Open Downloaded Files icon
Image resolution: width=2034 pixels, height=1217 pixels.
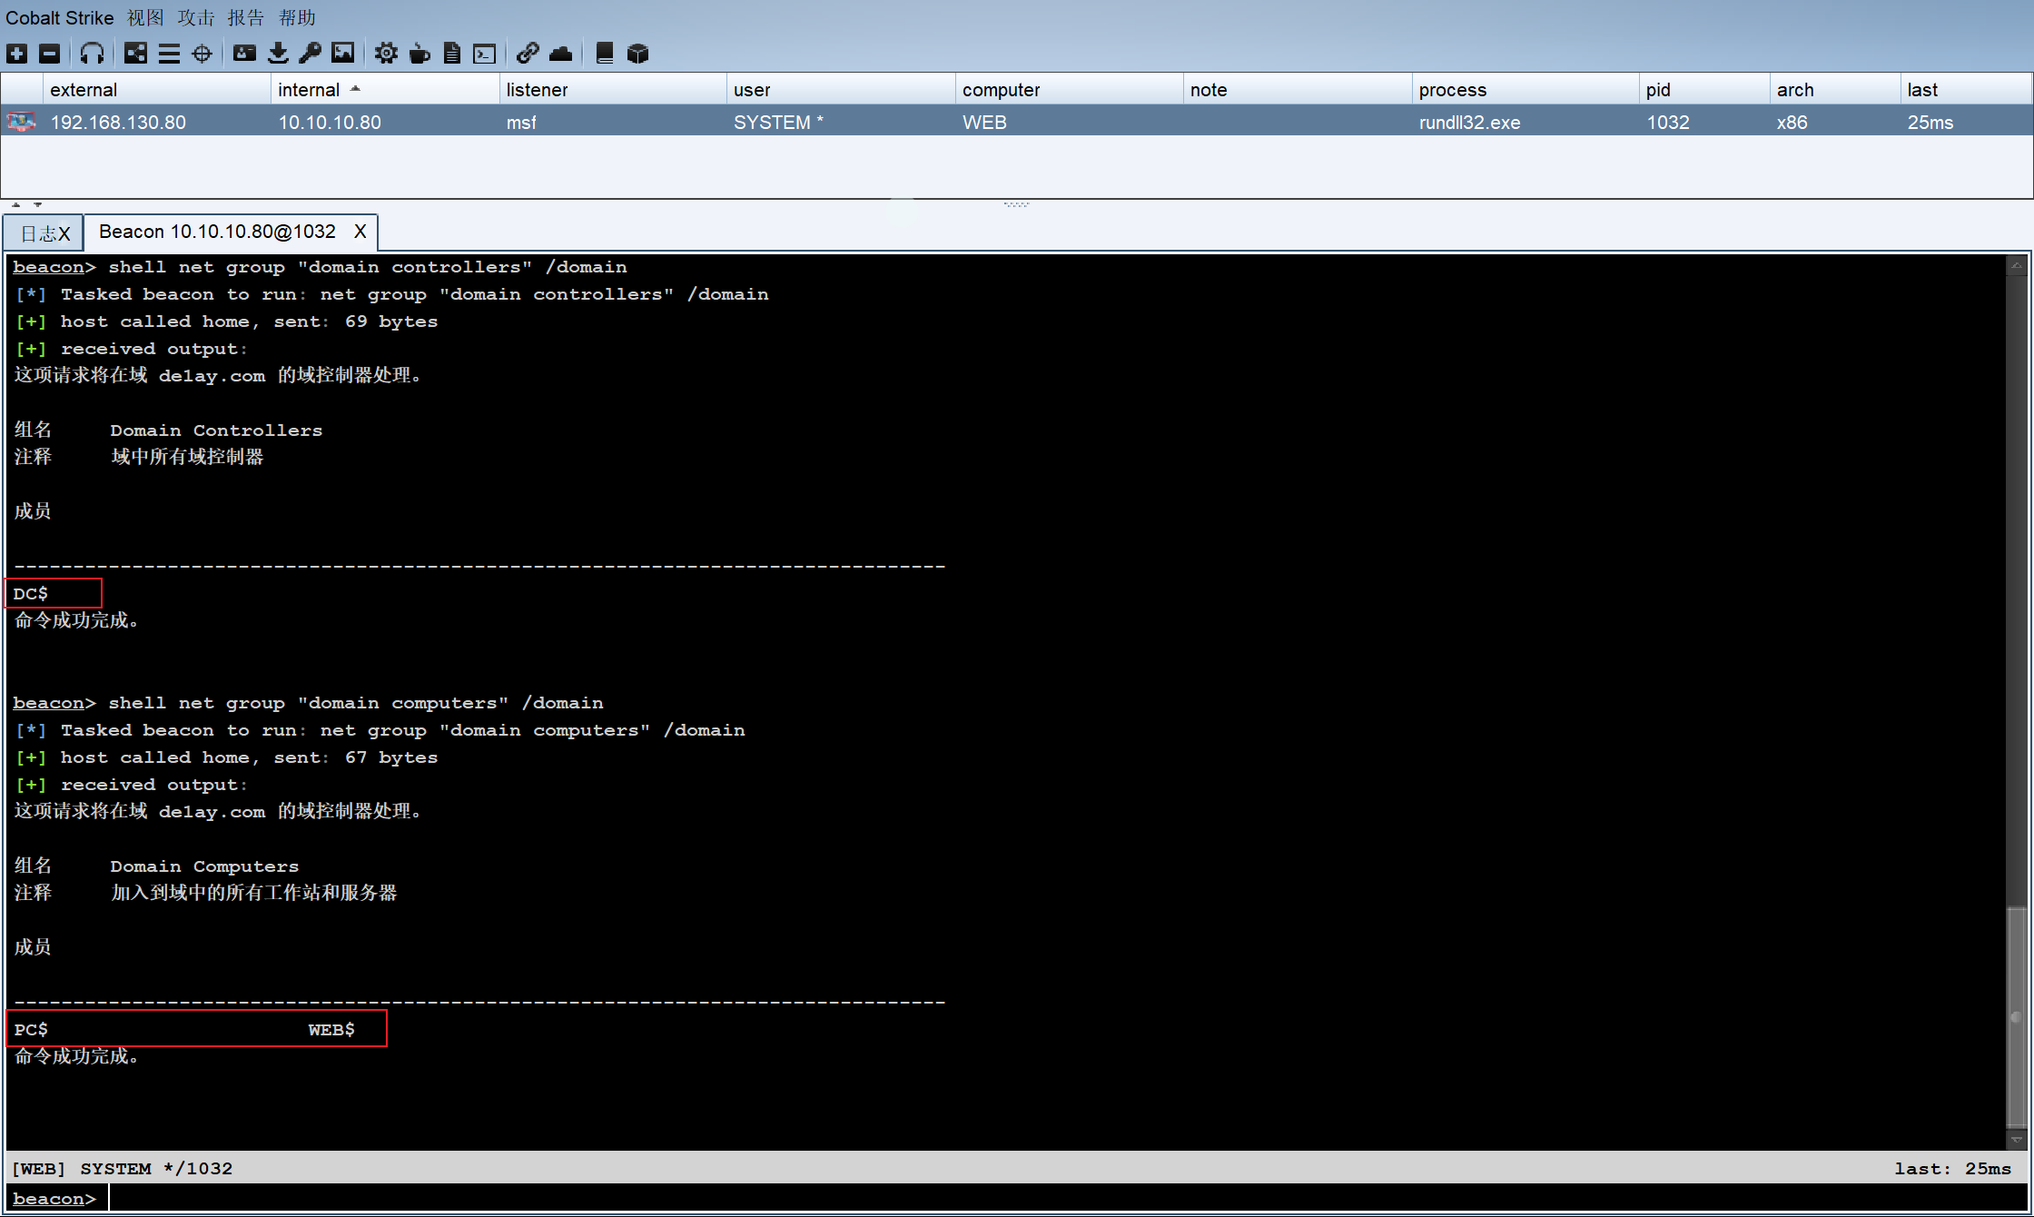click(x=278, y=54)
